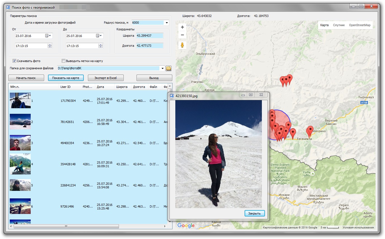385x239 pixels.
Task: Select User ID cell "354428148"
Action: coord(68,164)
